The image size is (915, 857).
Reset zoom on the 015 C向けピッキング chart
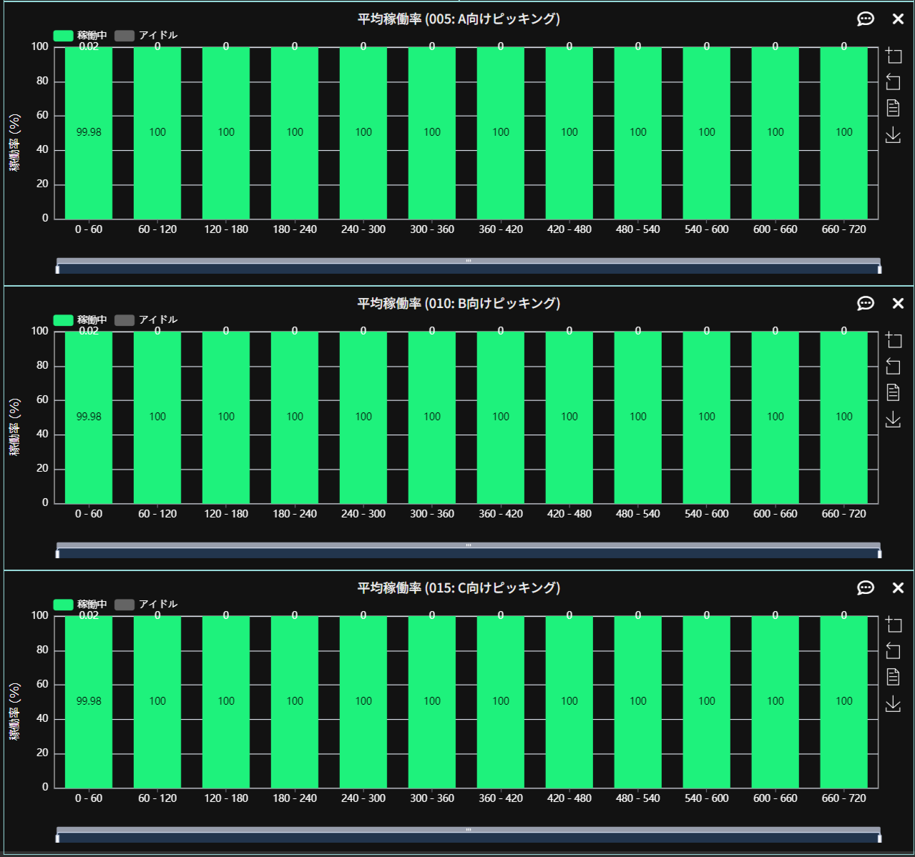coord(893,650)
